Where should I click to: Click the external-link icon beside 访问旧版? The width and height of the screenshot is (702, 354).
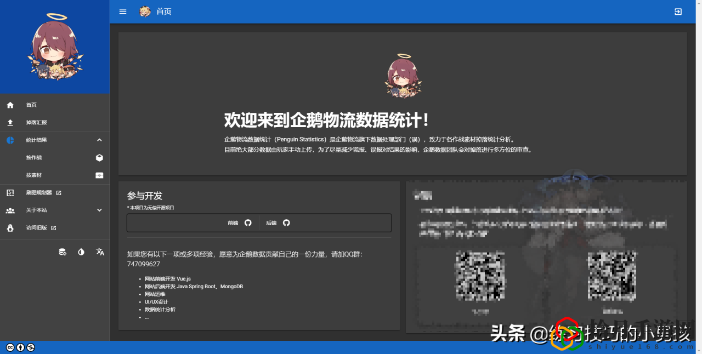(x=53, y=228)
